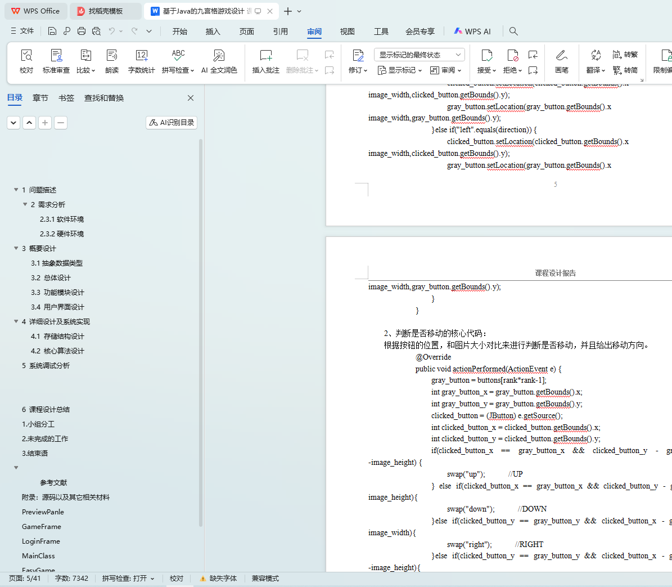
Task: Convert text with 简转繁
Action: coord(625,55)
